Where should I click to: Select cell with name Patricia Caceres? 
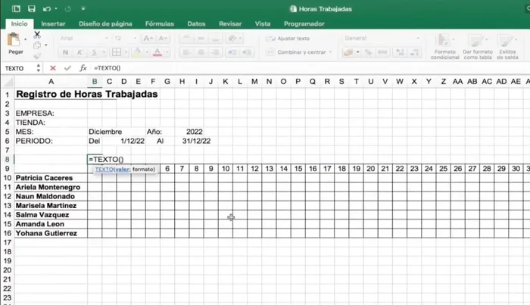click(51, 178)
